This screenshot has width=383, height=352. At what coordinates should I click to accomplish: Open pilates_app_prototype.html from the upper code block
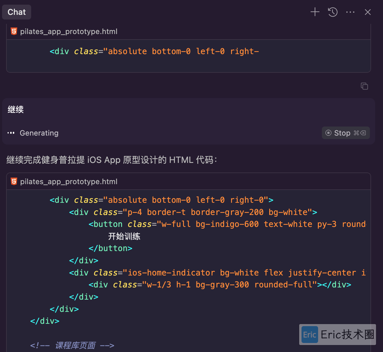pos(69,31)
